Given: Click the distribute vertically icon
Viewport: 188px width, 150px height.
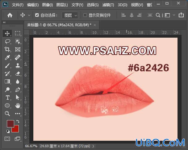Looking at the screenshot, I should tap(150, 15).
